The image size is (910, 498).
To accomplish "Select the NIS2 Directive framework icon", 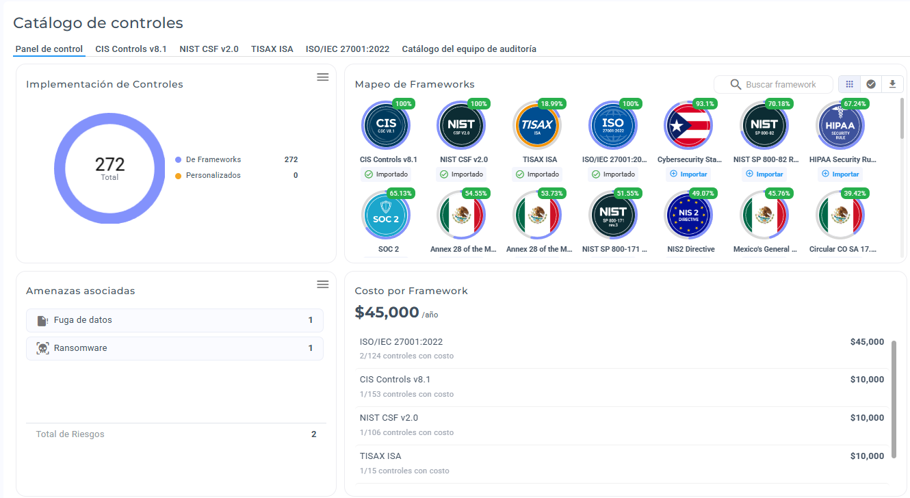I will (688, 215).
